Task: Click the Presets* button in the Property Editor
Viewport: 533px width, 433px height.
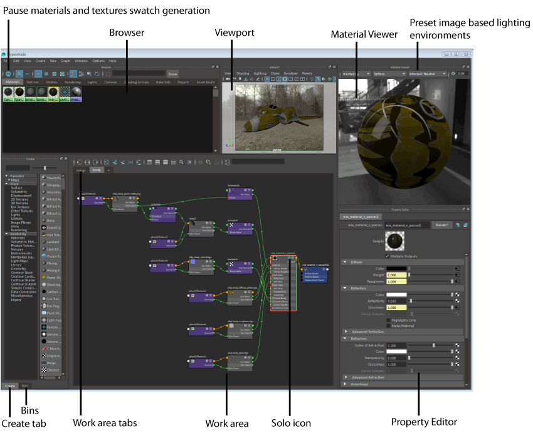Action: [441, 225]
